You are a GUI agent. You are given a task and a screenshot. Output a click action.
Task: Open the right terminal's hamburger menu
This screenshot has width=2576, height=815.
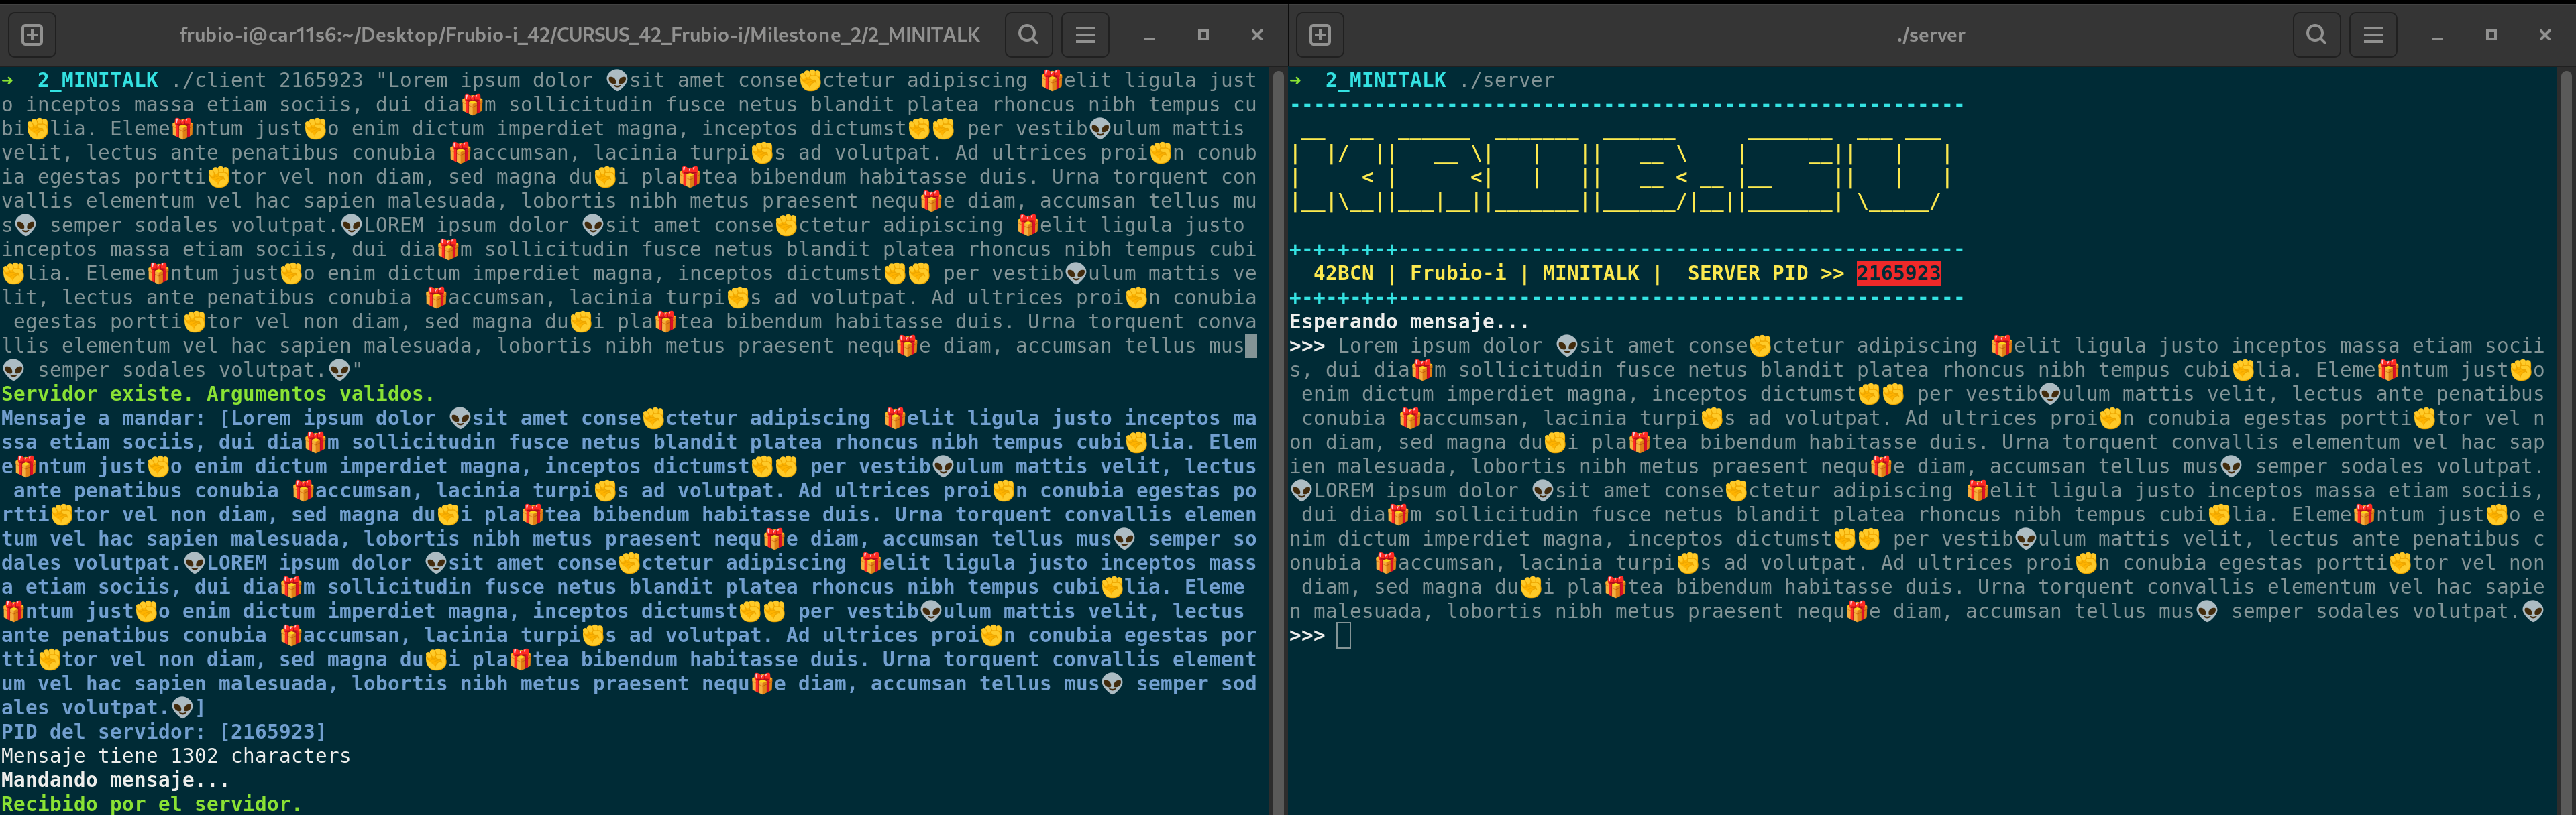[x=2373, y=34]
